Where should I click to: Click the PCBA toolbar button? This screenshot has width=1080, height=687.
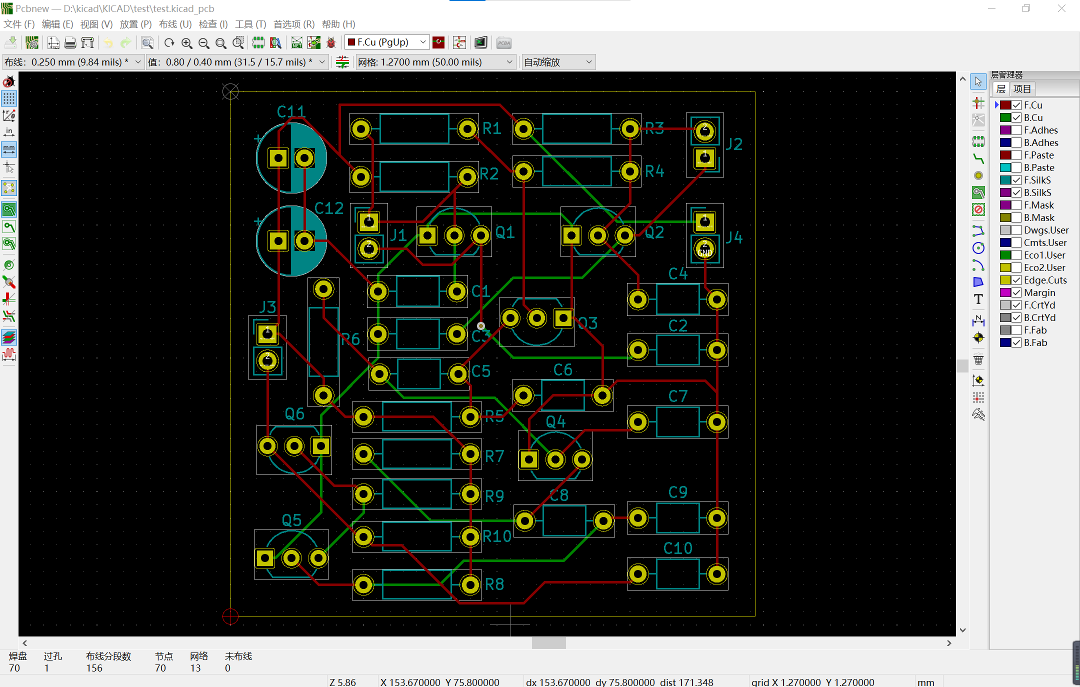(x=503, y=42)
